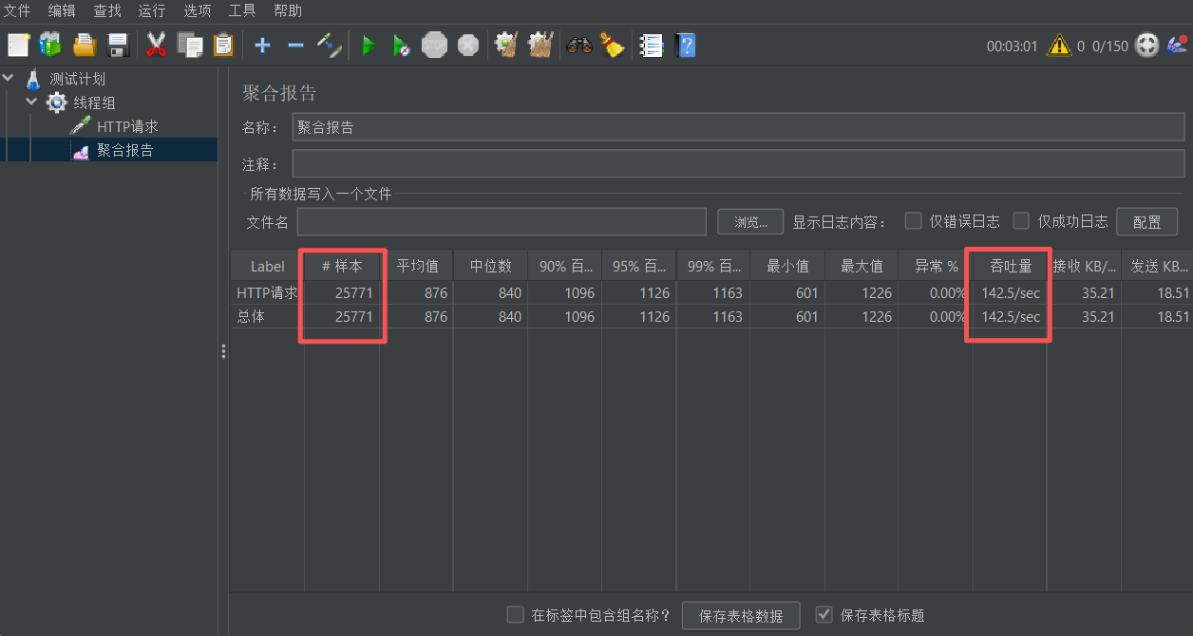Click the 文件名 input field
This screenshot has height=636, width=1193.
[501, 221]
